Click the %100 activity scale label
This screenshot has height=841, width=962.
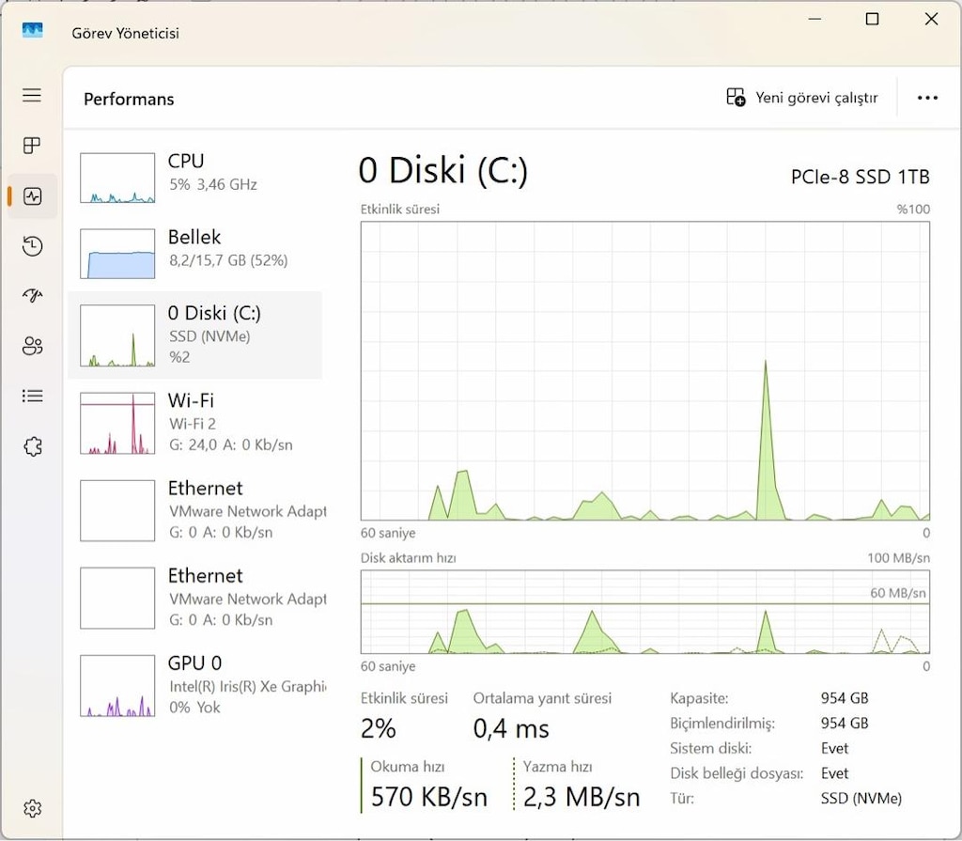[913, 210]
